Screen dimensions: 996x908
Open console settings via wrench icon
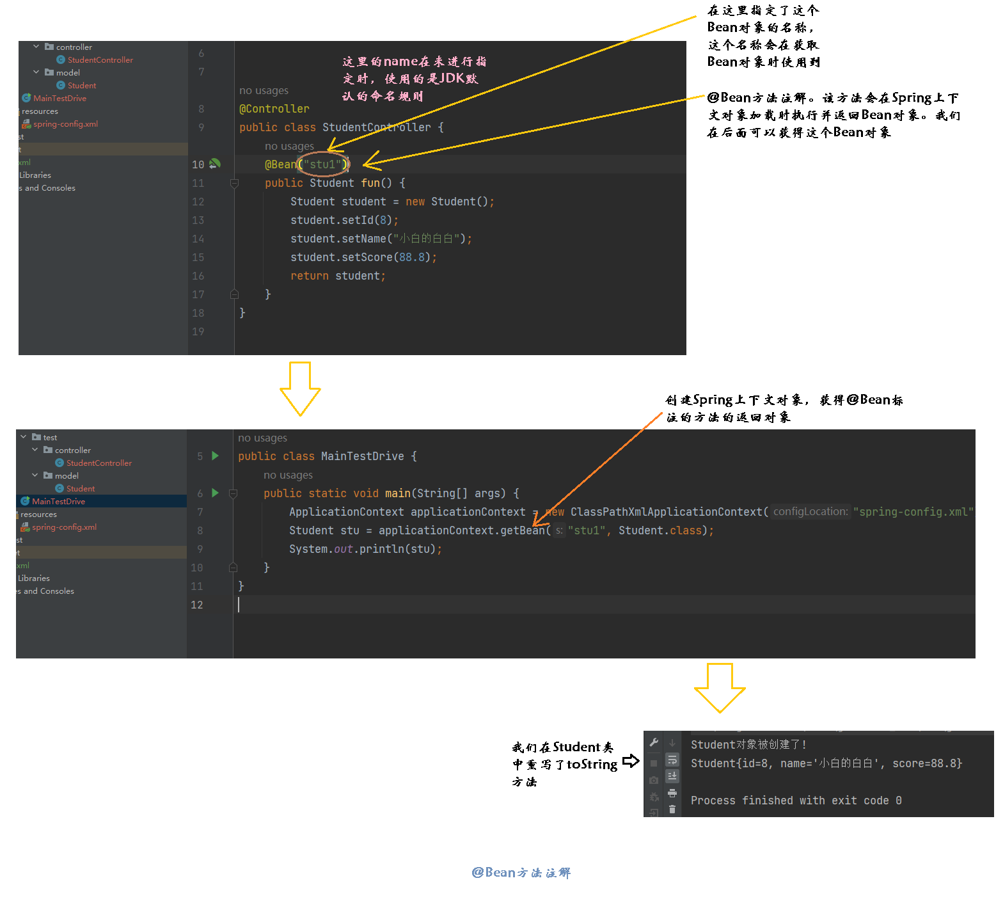click(654, 742)
